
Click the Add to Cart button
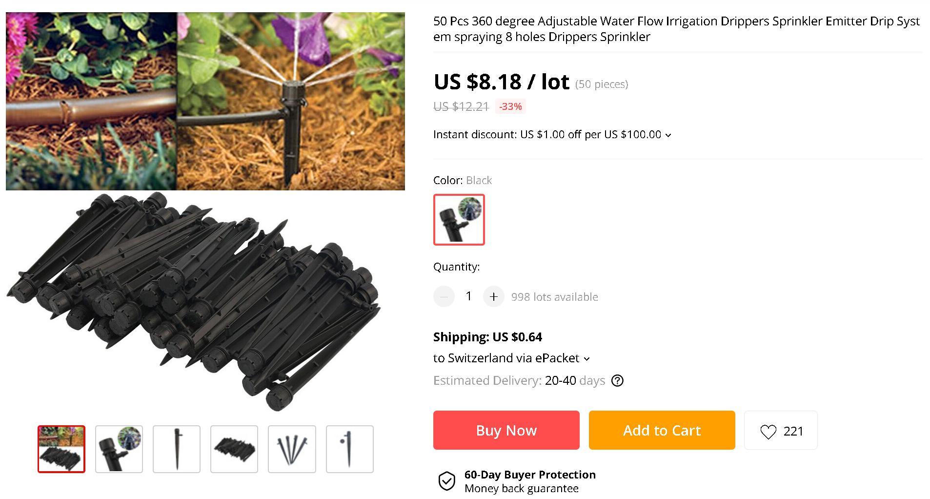pyautogui.click(x=662, y=430)
